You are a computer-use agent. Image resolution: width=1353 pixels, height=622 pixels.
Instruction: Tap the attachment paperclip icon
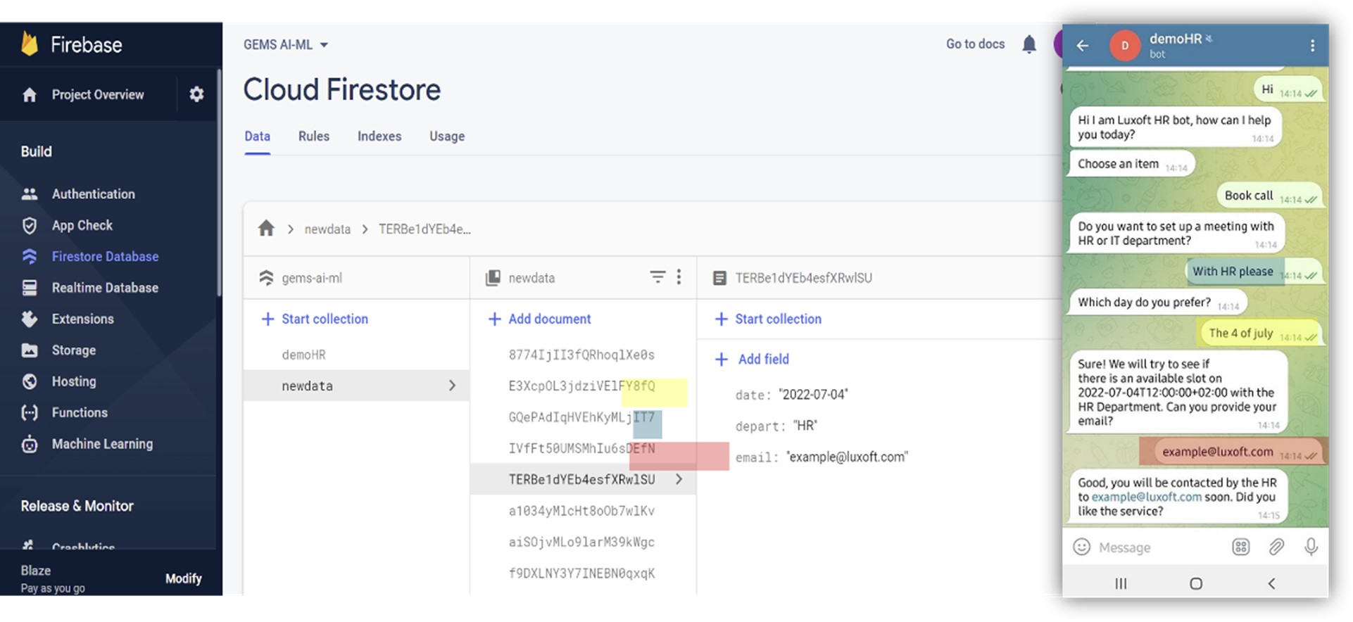pos(1276,547)
